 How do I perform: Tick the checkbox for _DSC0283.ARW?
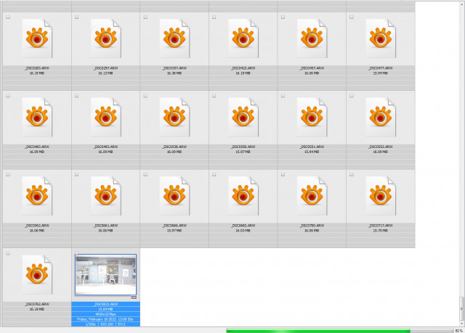(x=8, y=17)
